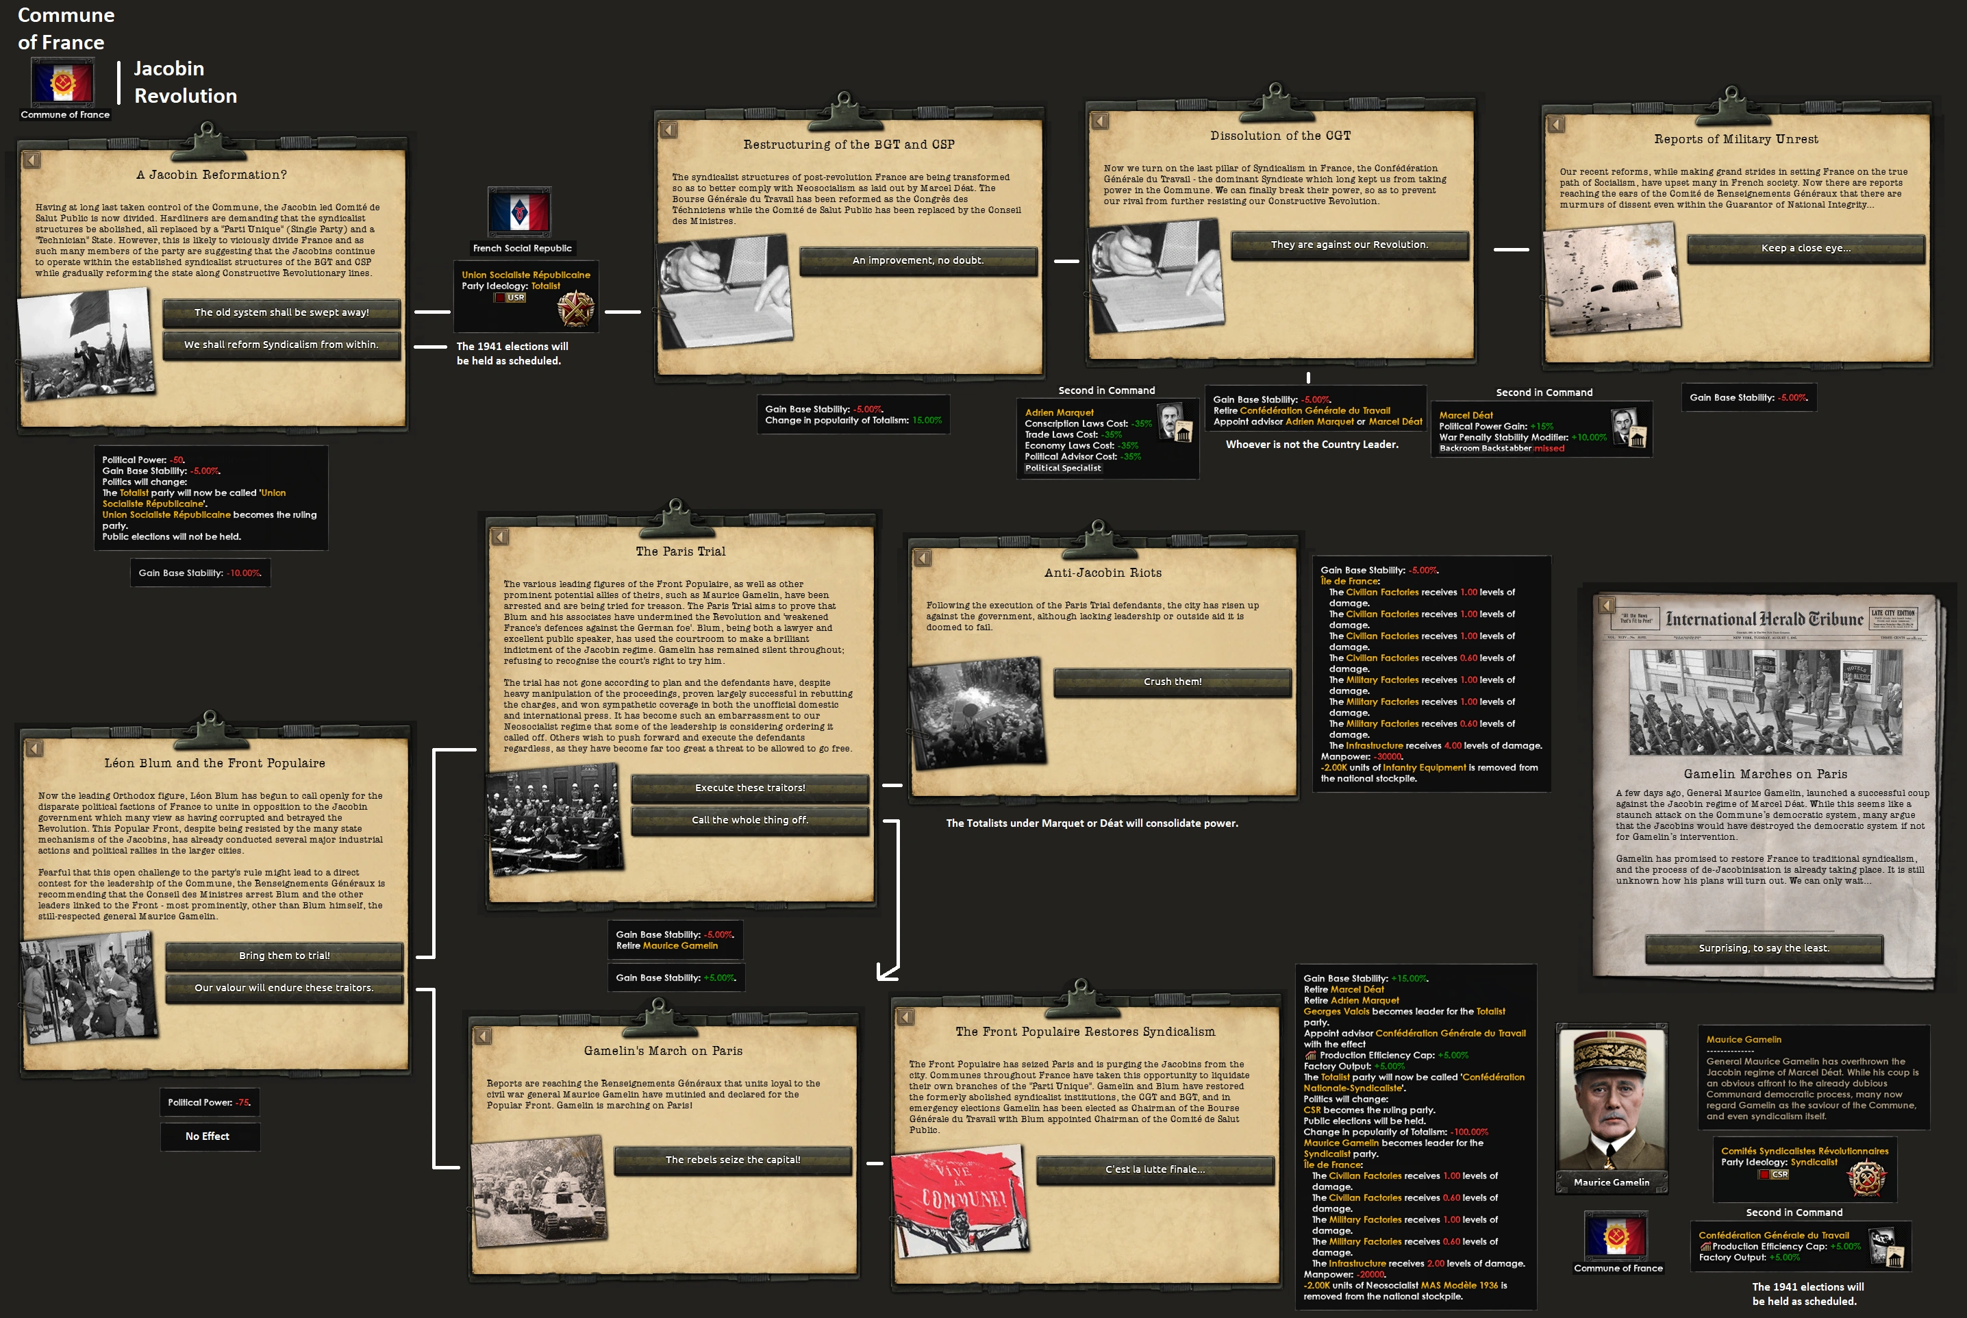Image resolution: width=1967 pixels, height=1318 pixels.
Task: Click 'Surprising, to say the least.' newspaper button
Action: click(x=1764, y=948)
